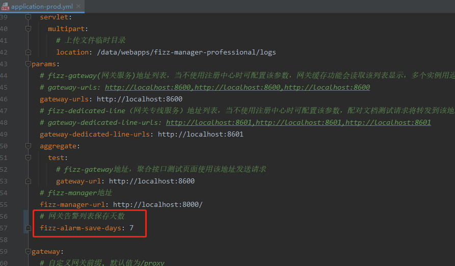The height and width of the screenshot is (266, 455).
Task: Open last localhost:8601 link in dedicated-line comment
Action: pos(388,122)
